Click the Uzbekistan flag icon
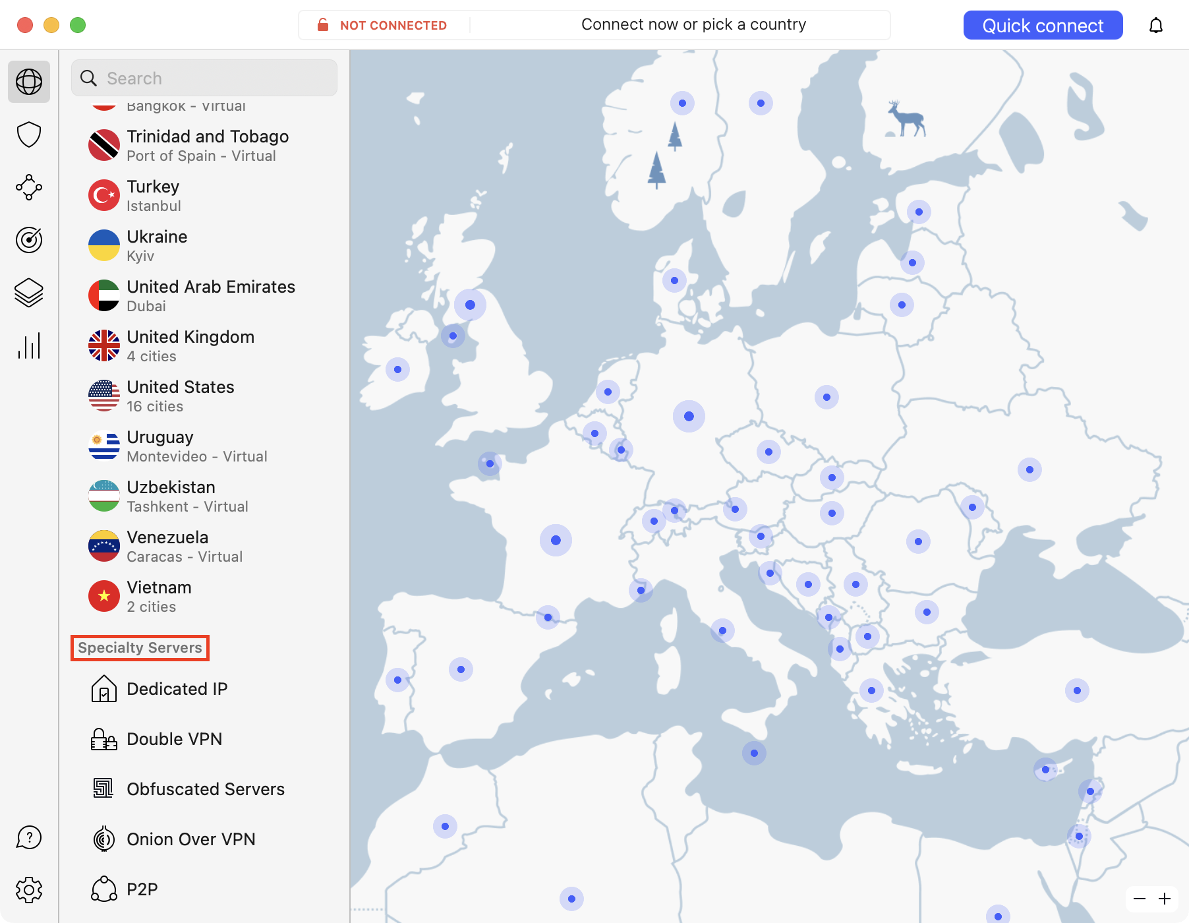 point(104,496)
